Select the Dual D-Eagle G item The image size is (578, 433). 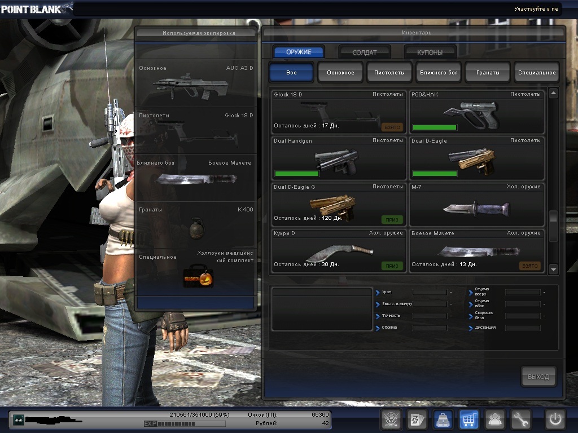(339, 205)
